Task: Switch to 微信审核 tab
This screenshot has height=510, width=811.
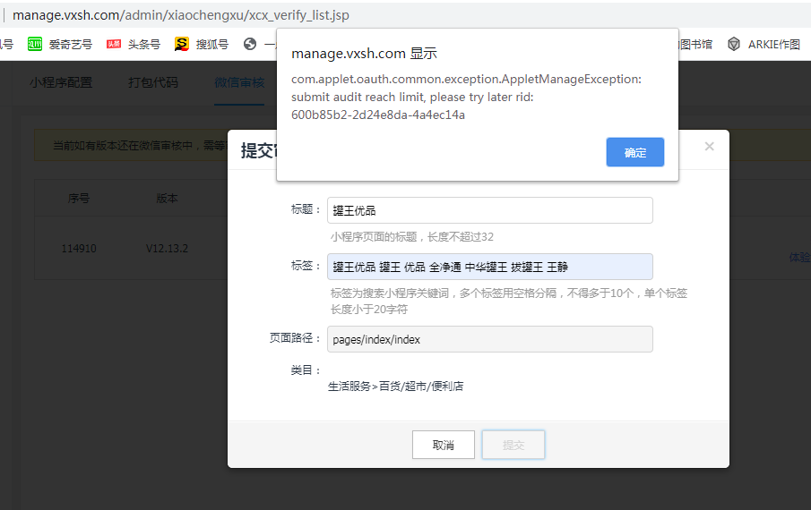Action: [x=239, y=82]
